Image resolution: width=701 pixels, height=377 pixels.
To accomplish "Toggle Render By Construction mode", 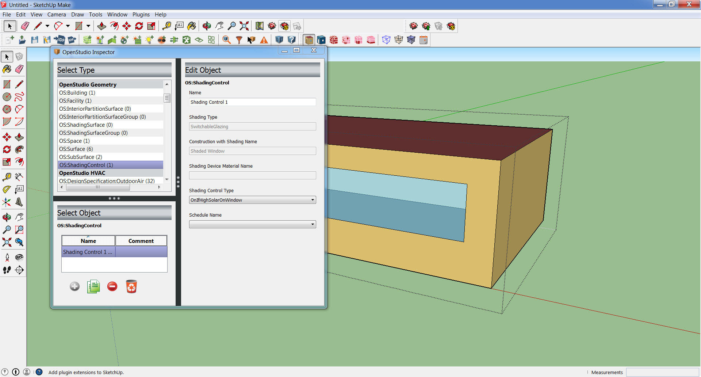I will coord(334,40).
